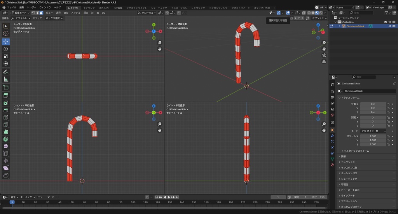Open the Global transform orientation dropdown

pyautogui.click(x=147, y=13)
